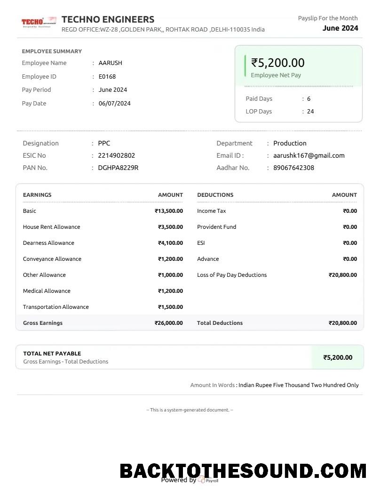Click the Designation value PPC
380x492 pixels.
point(104,144)
